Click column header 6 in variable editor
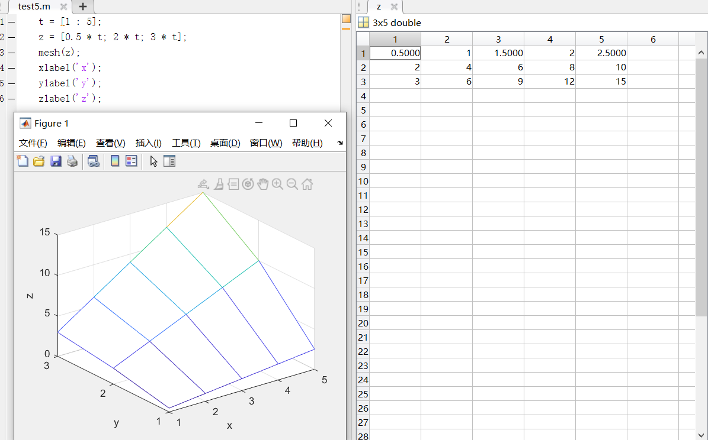The image size is (708, 440). 652,39
